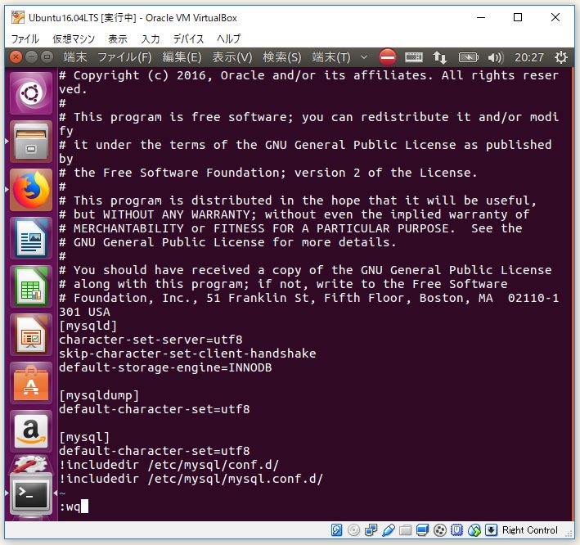Viewport: 580px width, 545px height.
Task: Focus the Terminal icon in the launcher
Action: point(31,494)
